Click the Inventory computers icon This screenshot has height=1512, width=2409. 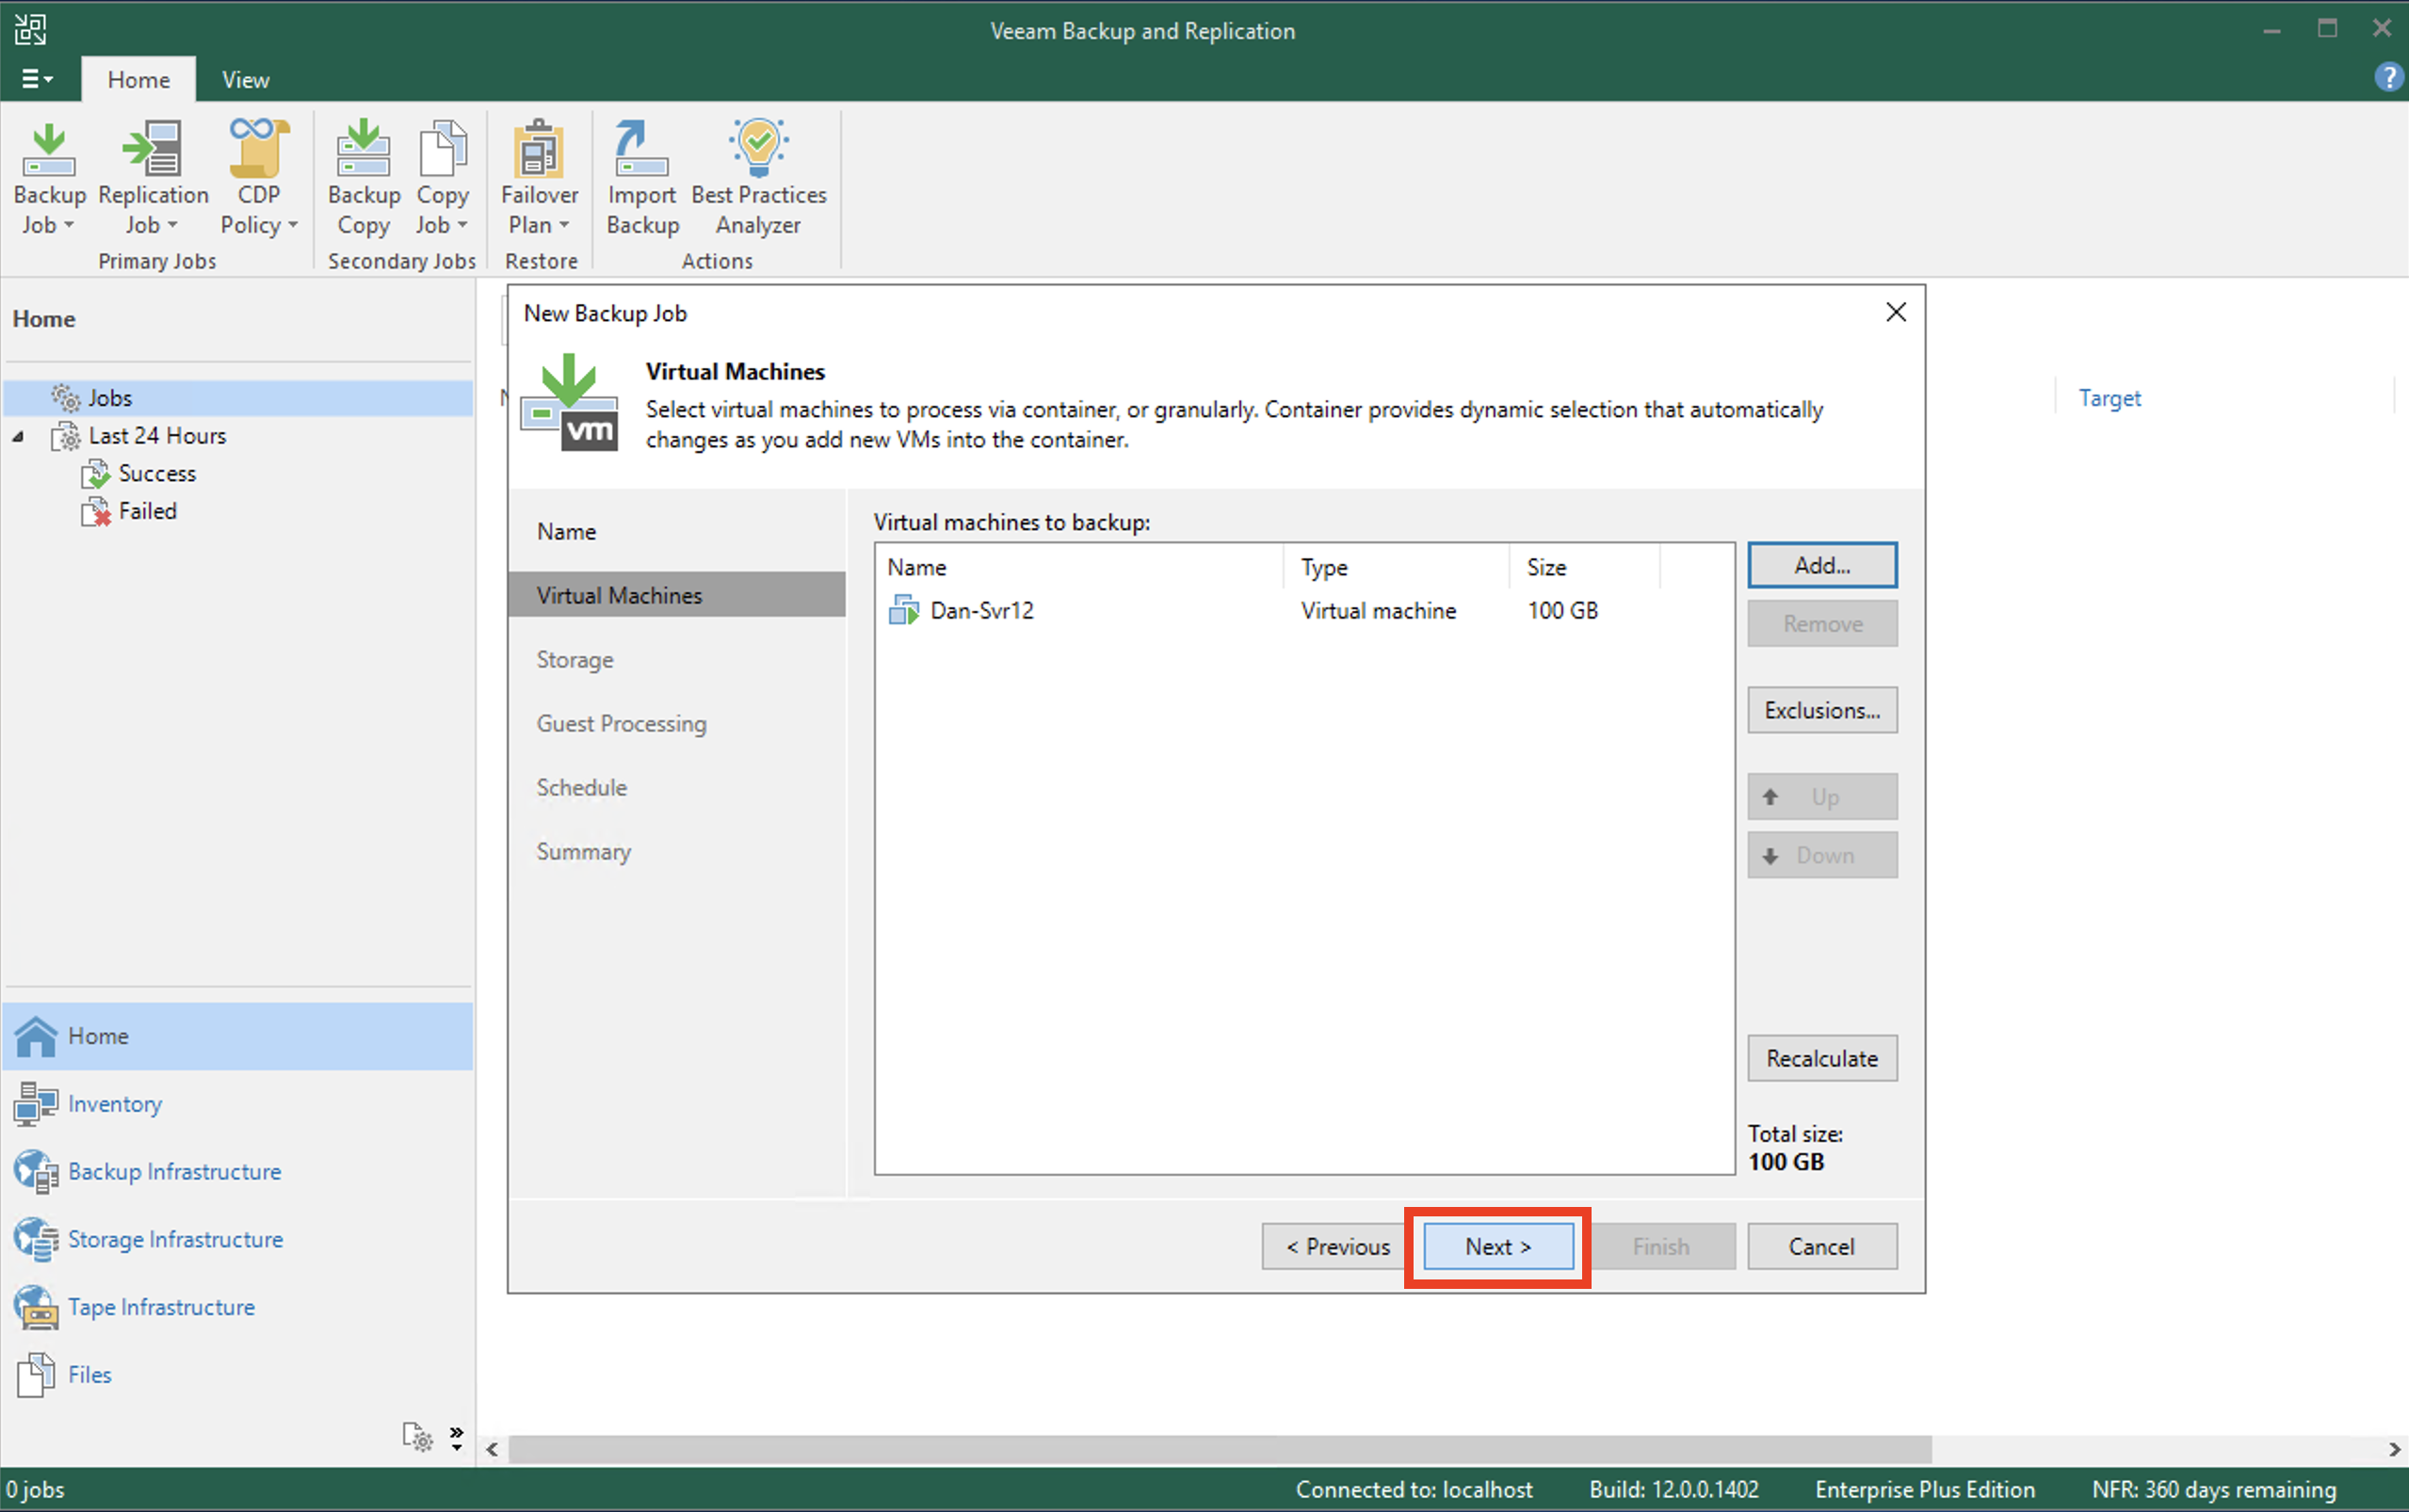36,1104
